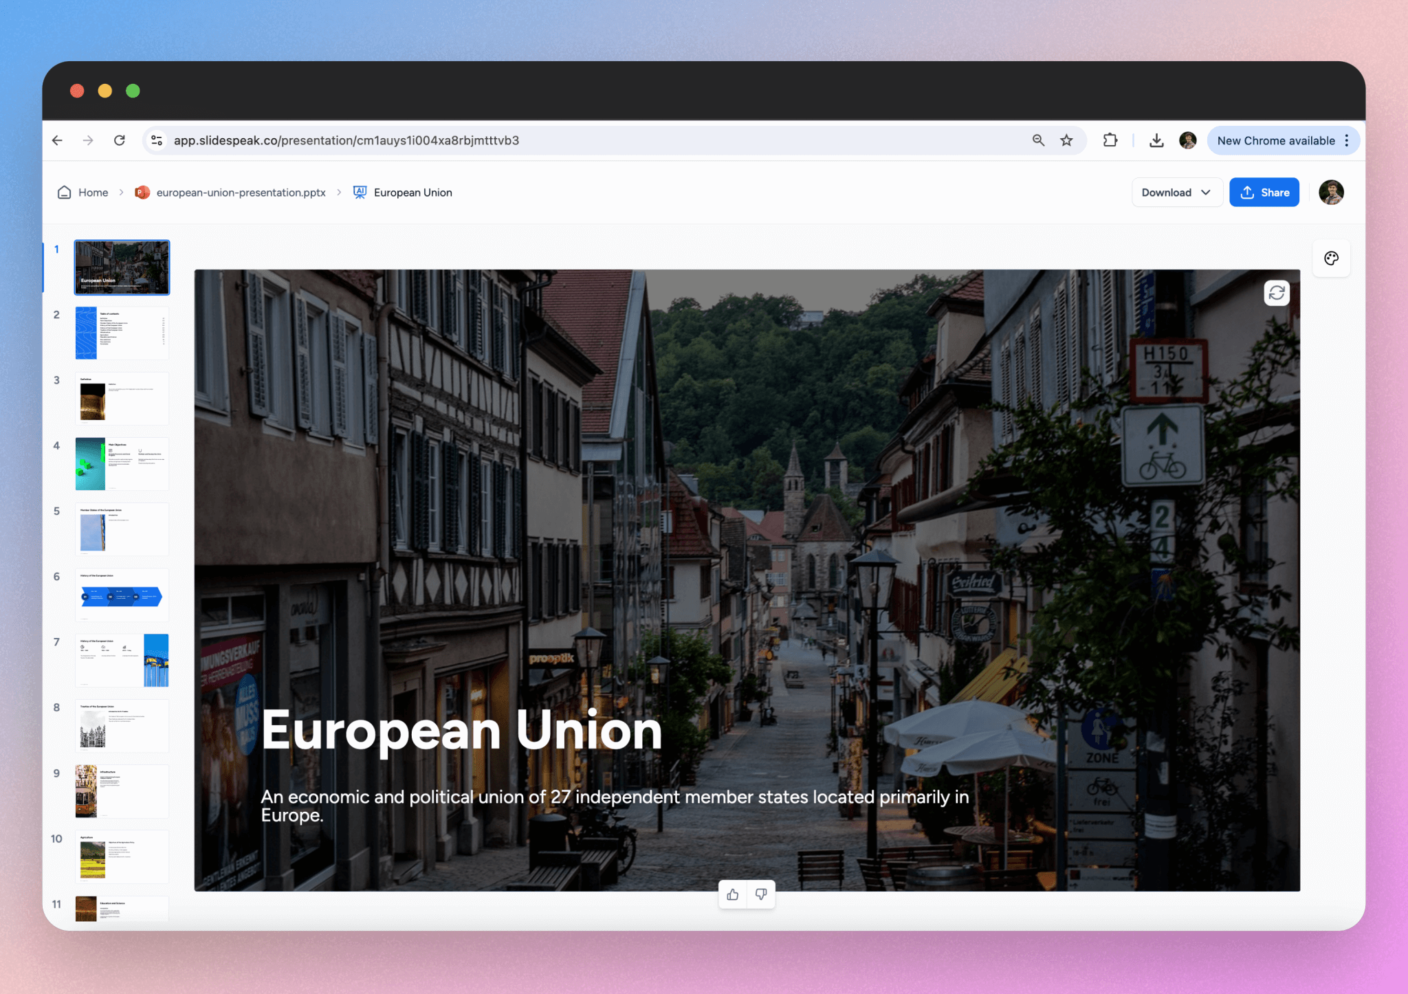The image size is (1408, 994).
Task: Bookmark this page with the star icon
Action: [x=1066, y=140]
